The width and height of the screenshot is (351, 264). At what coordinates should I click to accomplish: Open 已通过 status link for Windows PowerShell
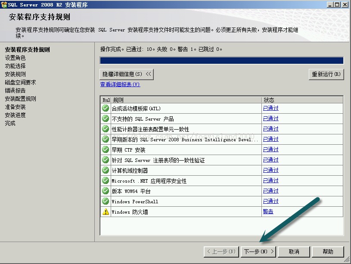270,201
